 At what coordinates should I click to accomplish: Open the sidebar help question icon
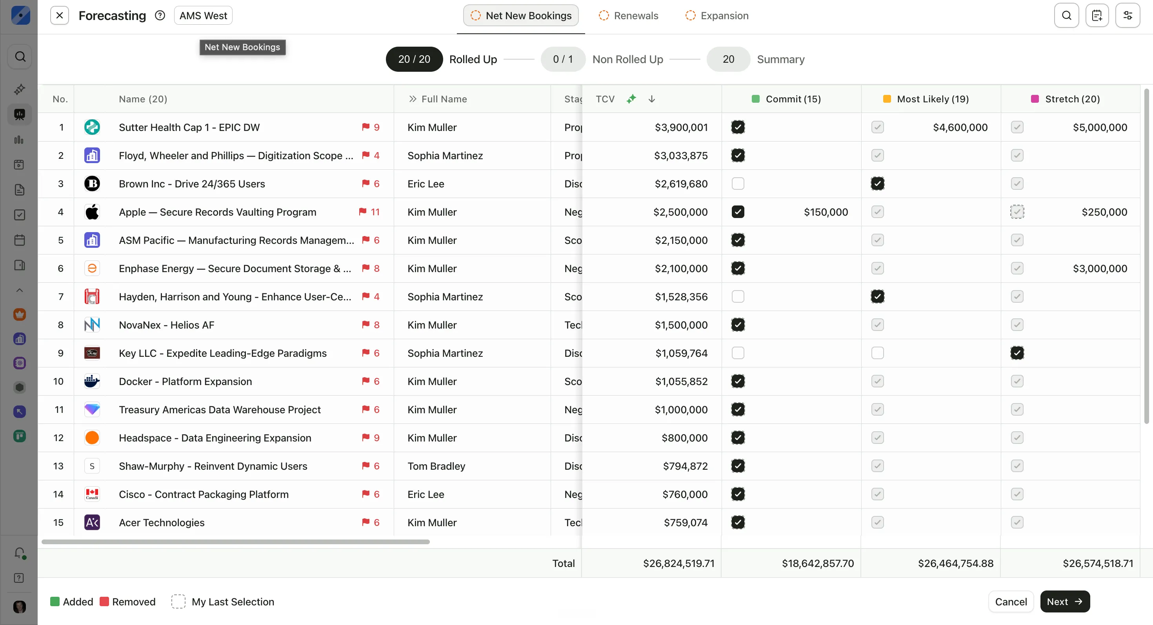19,578
